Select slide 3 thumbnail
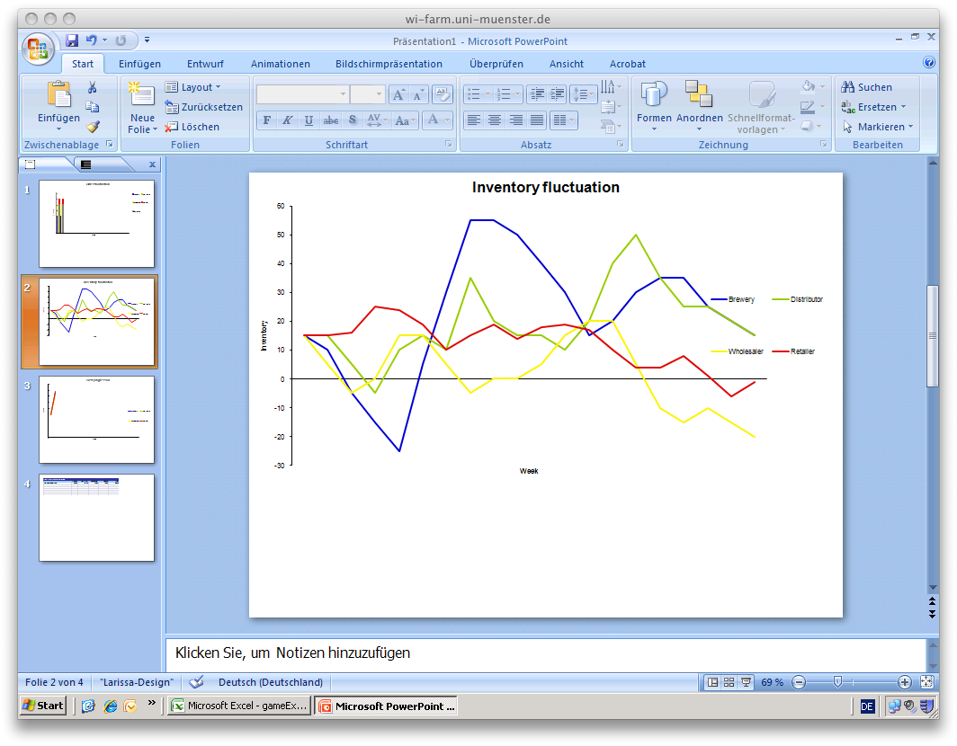 [x=96, y=420]
